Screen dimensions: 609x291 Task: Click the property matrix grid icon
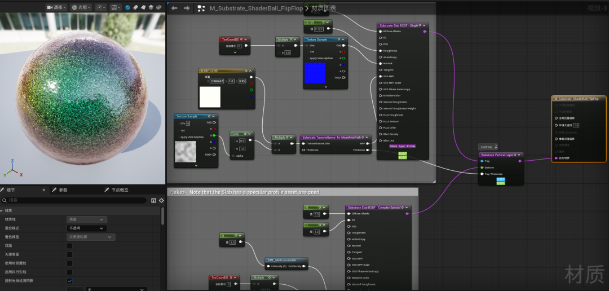coord(154,200)
